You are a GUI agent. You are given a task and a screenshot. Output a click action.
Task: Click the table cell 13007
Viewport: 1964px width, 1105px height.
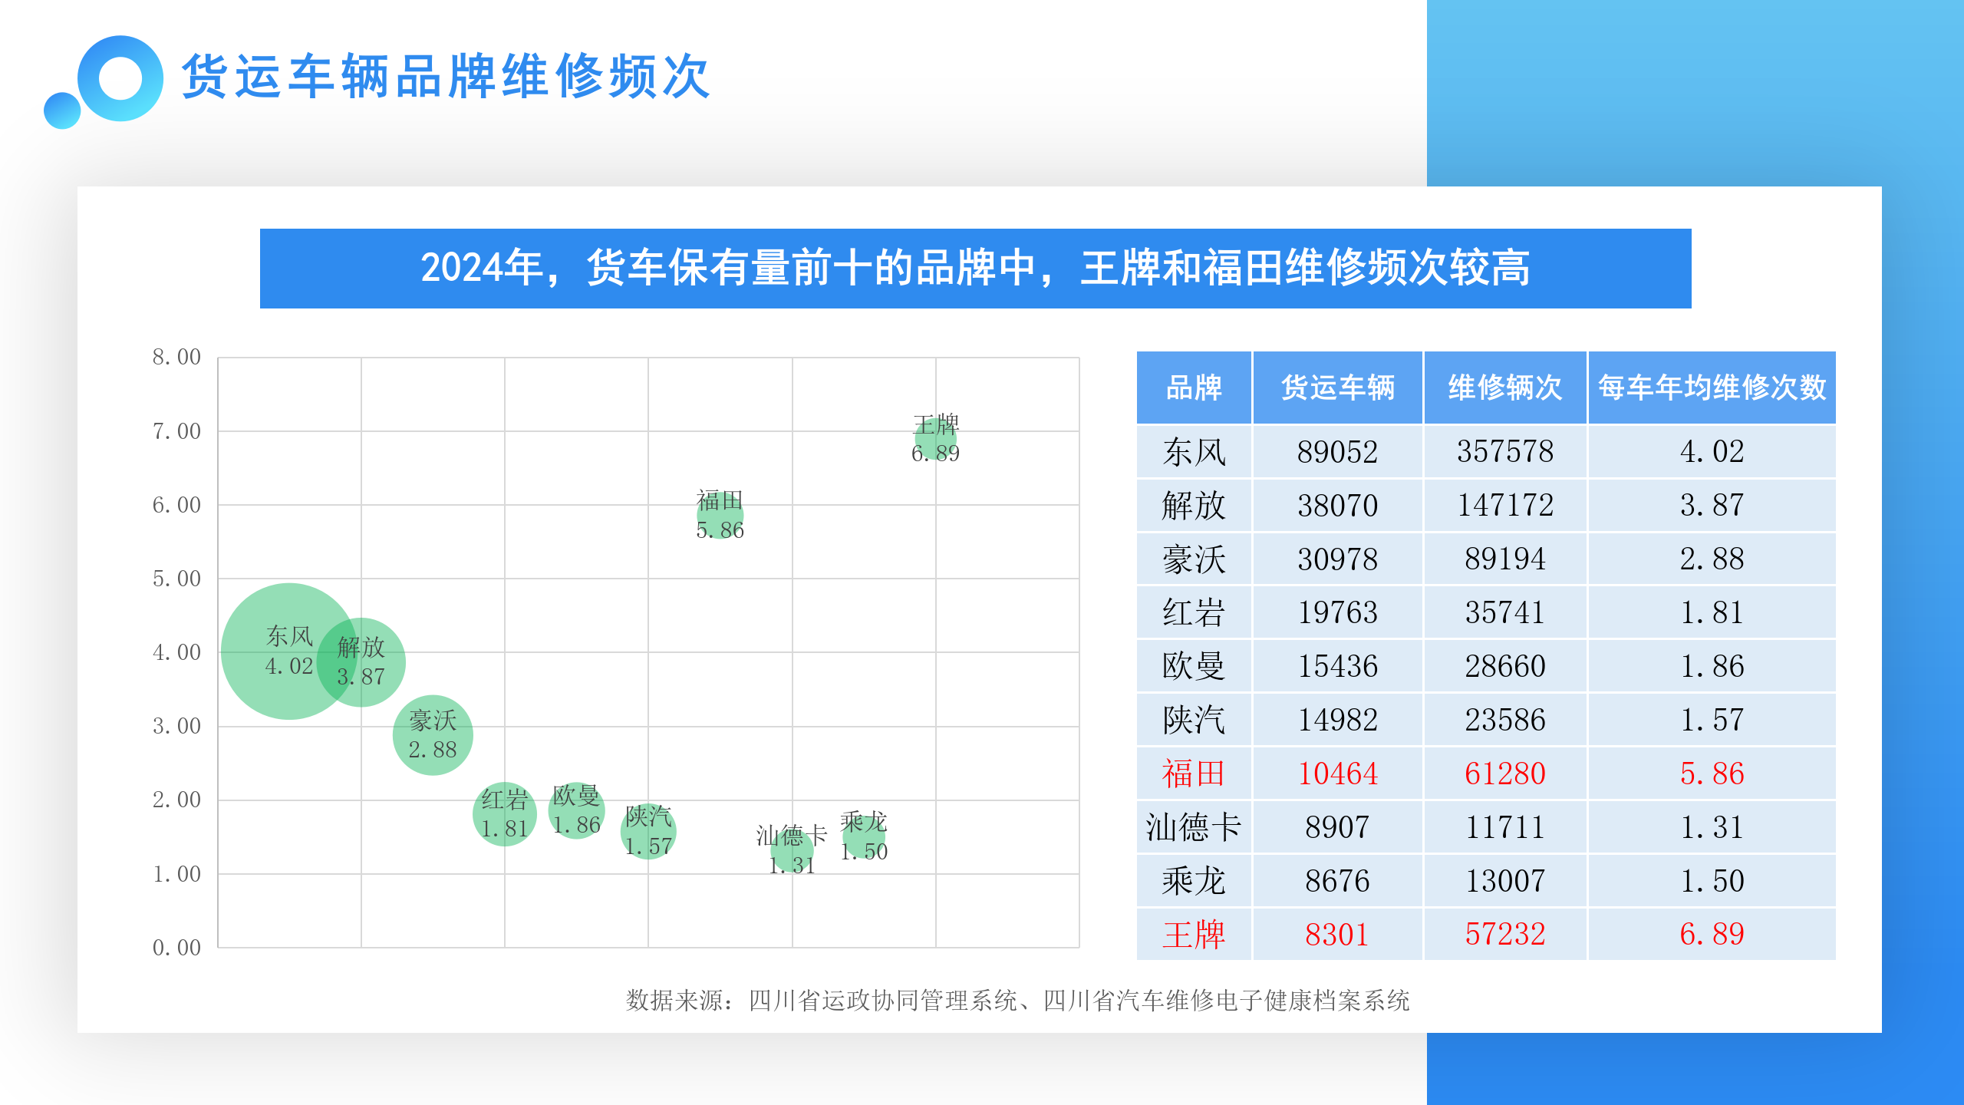pyautogui.click(x=1505, y=881)
